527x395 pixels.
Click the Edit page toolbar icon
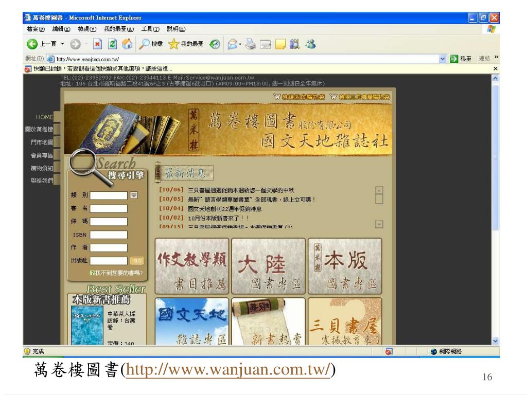pyautogui.click(x=266, y=44)
